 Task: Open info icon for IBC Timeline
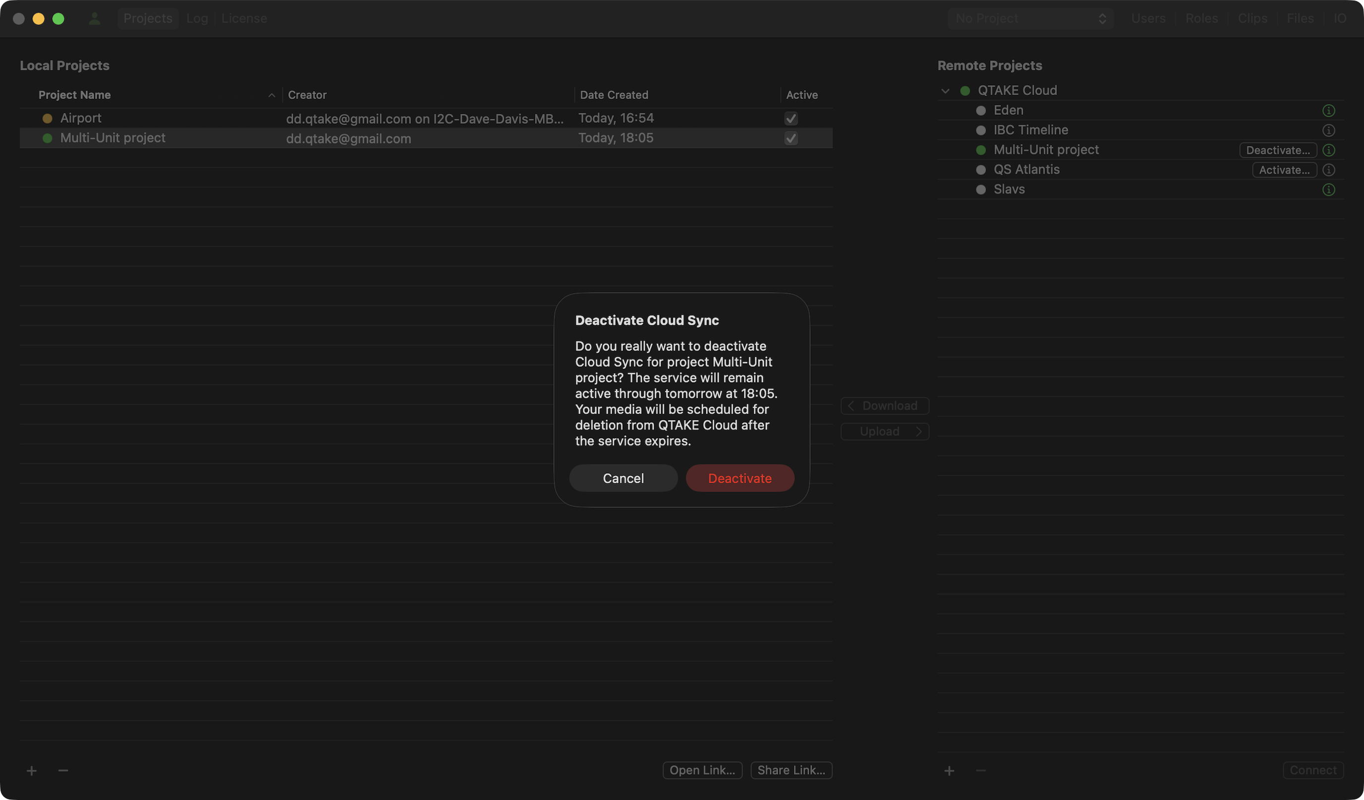pos(1328,130)
